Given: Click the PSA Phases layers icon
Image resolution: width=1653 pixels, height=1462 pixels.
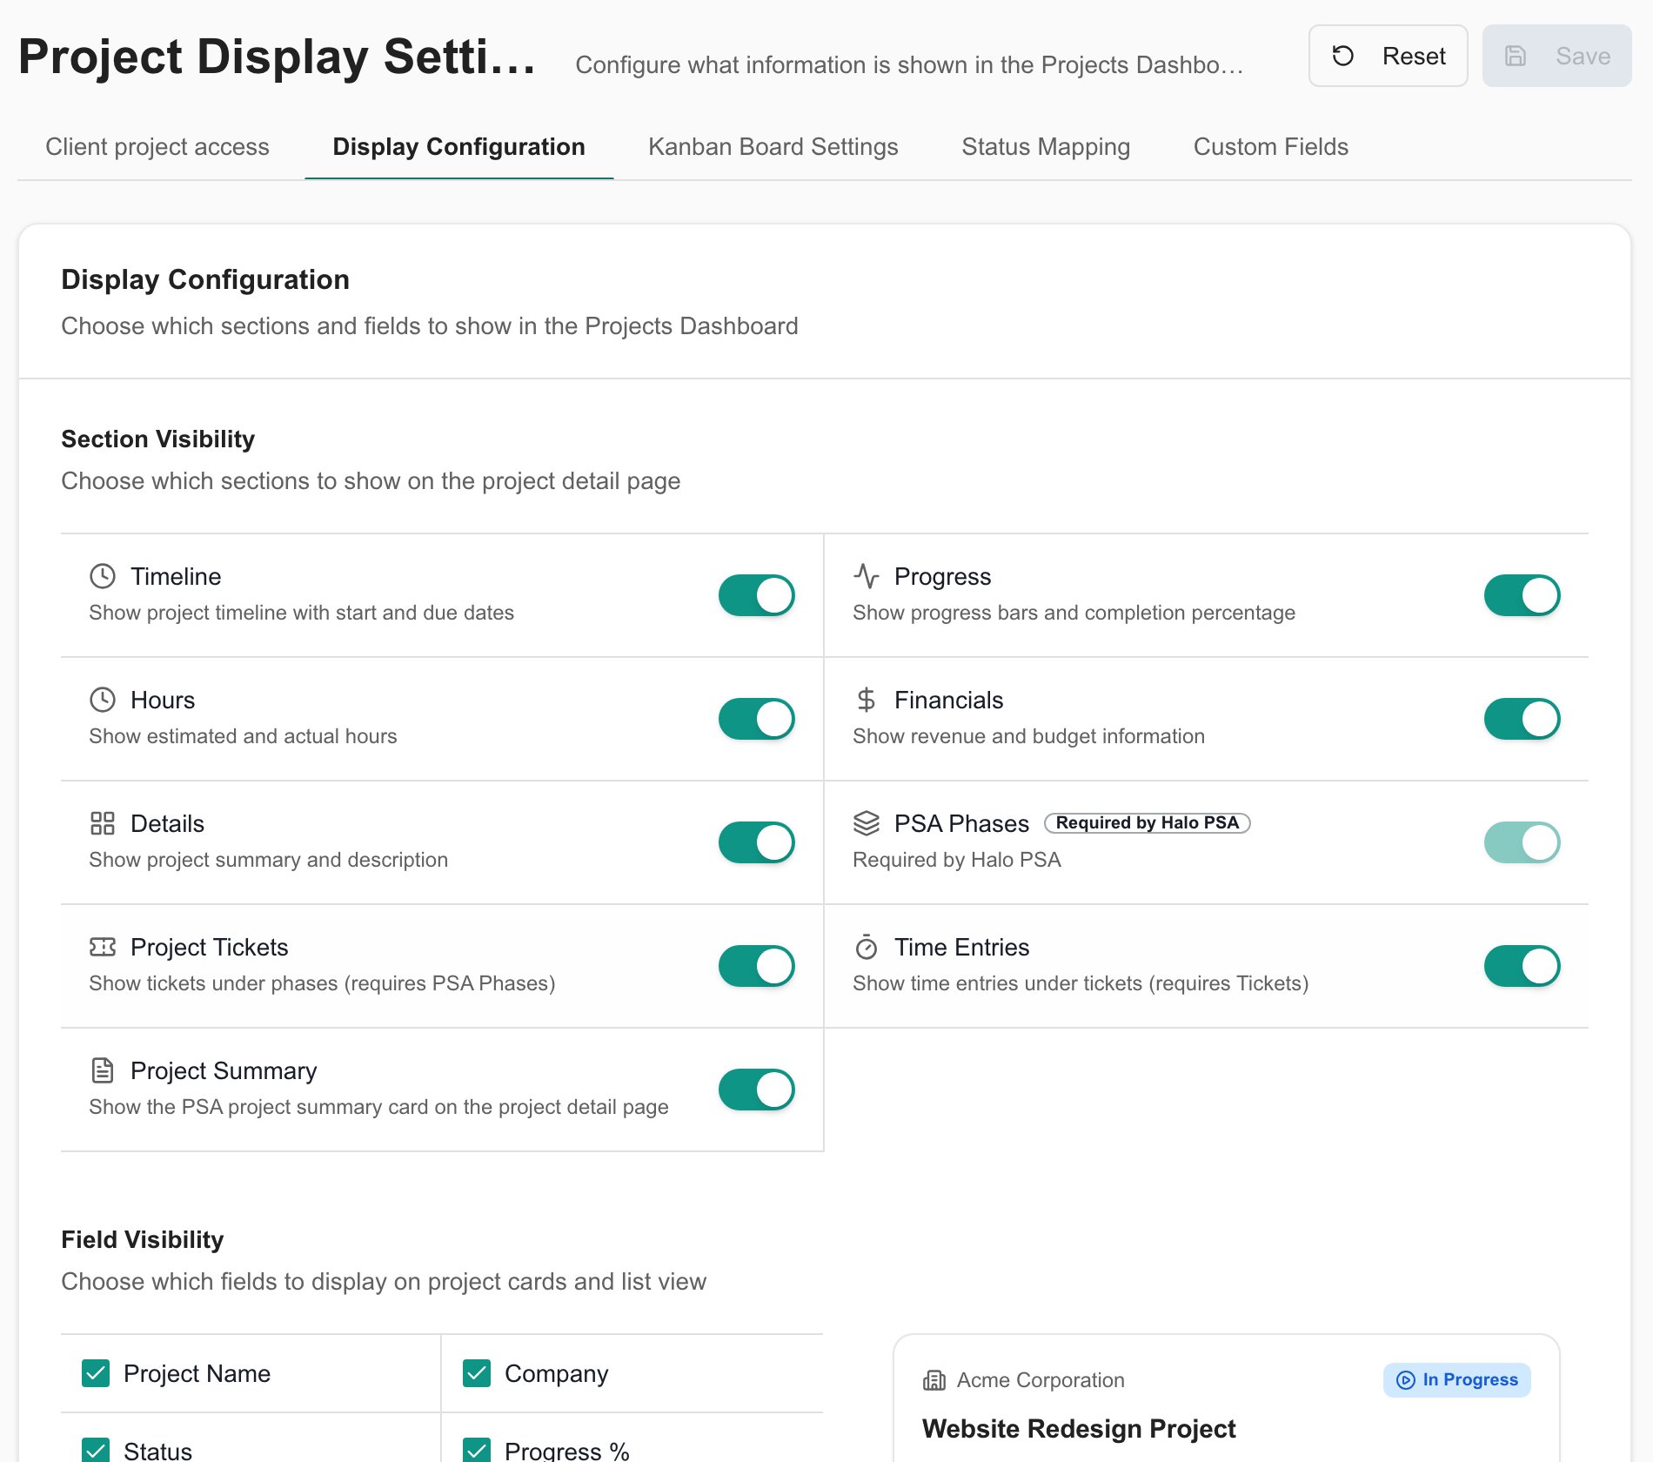Looking at the screenshot, I should 867,823.
